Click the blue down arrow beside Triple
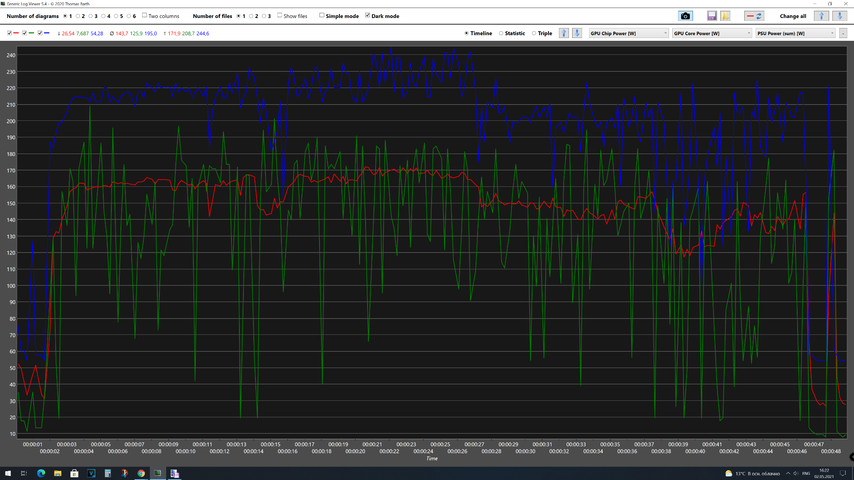854x480 pixels. 577,33
